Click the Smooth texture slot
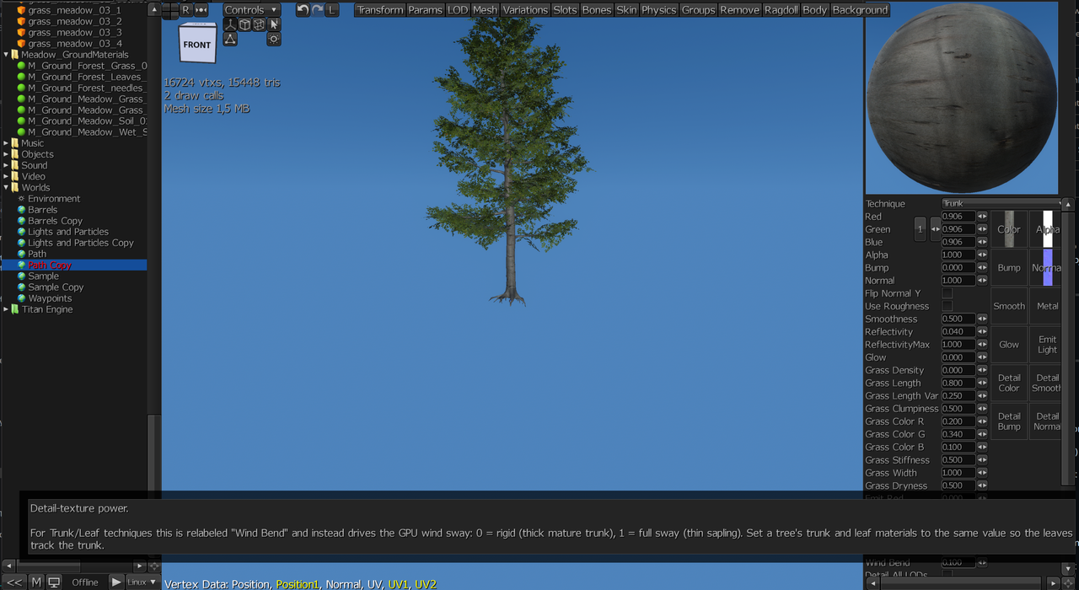Image resolution: width=1079 pixels, height=590 pixels. click(1009, 306)
